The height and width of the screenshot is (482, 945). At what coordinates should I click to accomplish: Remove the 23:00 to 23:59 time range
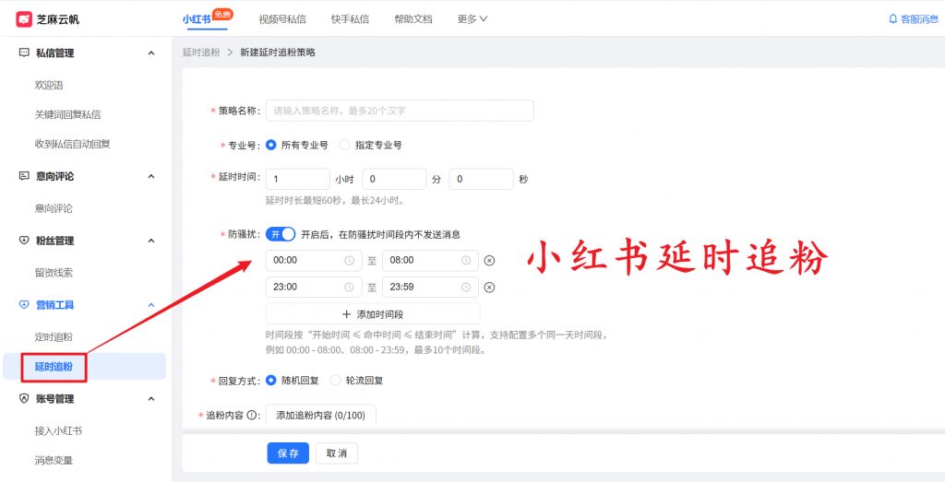click(x=489, y=287)
